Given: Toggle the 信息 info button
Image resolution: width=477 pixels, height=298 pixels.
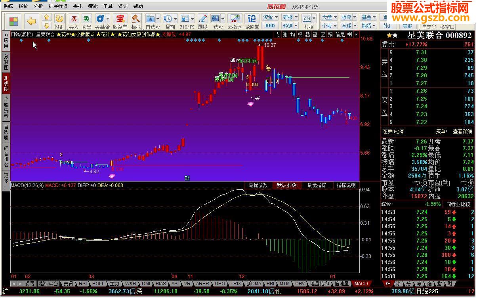Looking at the screenshot, I should pyautogui.click(x=340, y=34).
